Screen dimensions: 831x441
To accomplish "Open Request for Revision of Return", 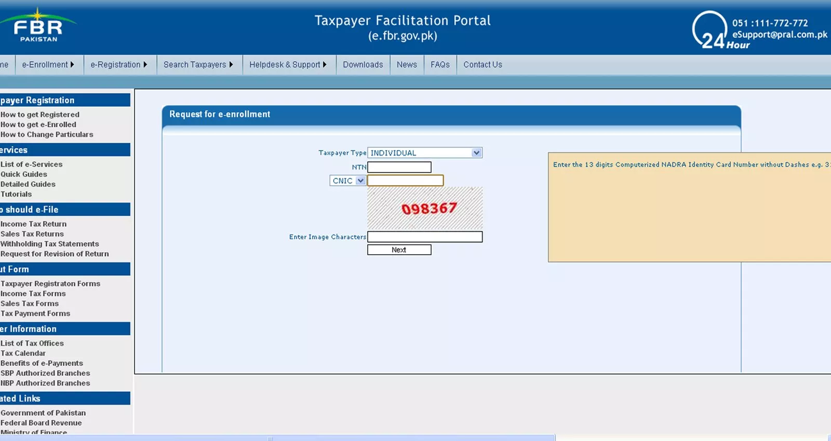I will click(x=55, y=254).
